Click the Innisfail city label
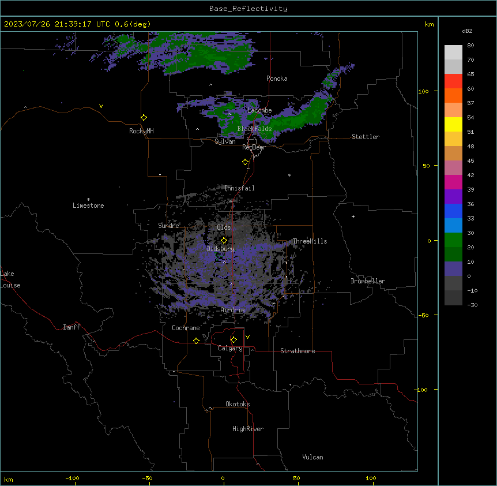Screen dimensions: 497x486 tap(239, 188)
